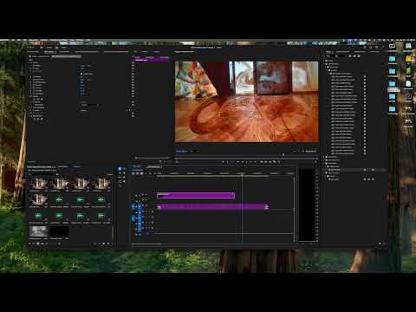The width and height of the screenshot is (416, 312).
Task: Toggle the Uniform Scale checkbox
Action: tap(81, 74)
